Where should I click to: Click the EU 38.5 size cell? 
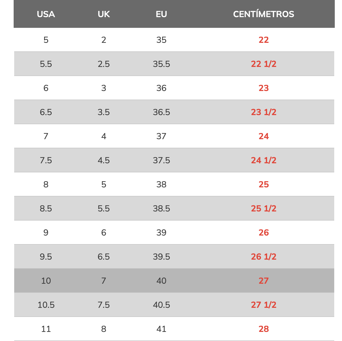pos(161,209)
